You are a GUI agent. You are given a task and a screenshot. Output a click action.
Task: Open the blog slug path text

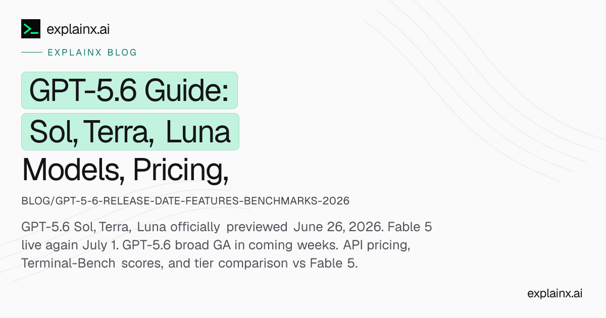pos(185,201)
